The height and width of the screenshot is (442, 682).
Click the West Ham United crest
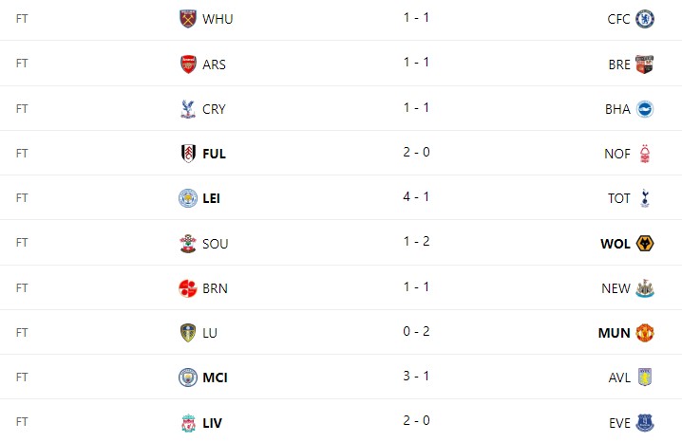point(188,19)
